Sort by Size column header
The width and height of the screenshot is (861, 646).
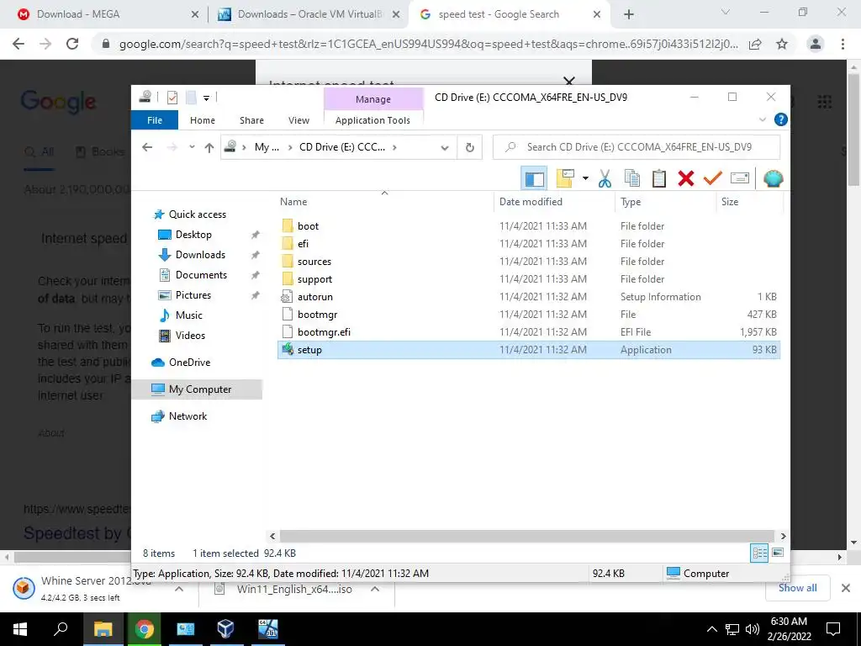(749, 202)
